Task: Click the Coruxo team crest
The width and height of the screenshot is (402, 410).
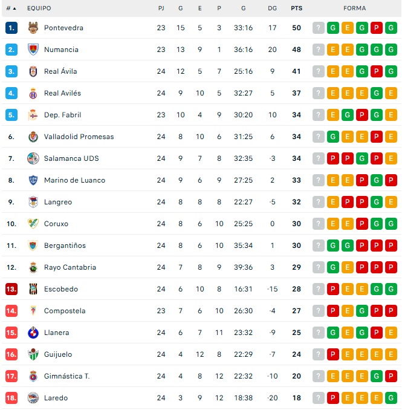Action: point(33,224)
